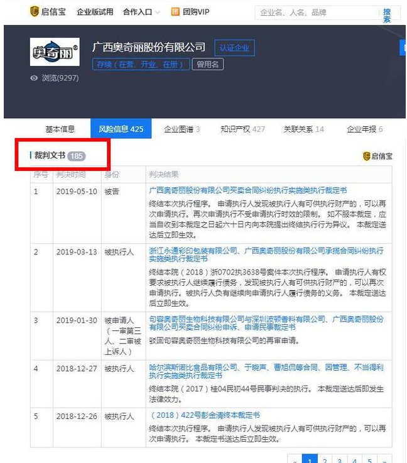Open the 曾用名 button
407x463 pixels.
[x=207, y=64]
